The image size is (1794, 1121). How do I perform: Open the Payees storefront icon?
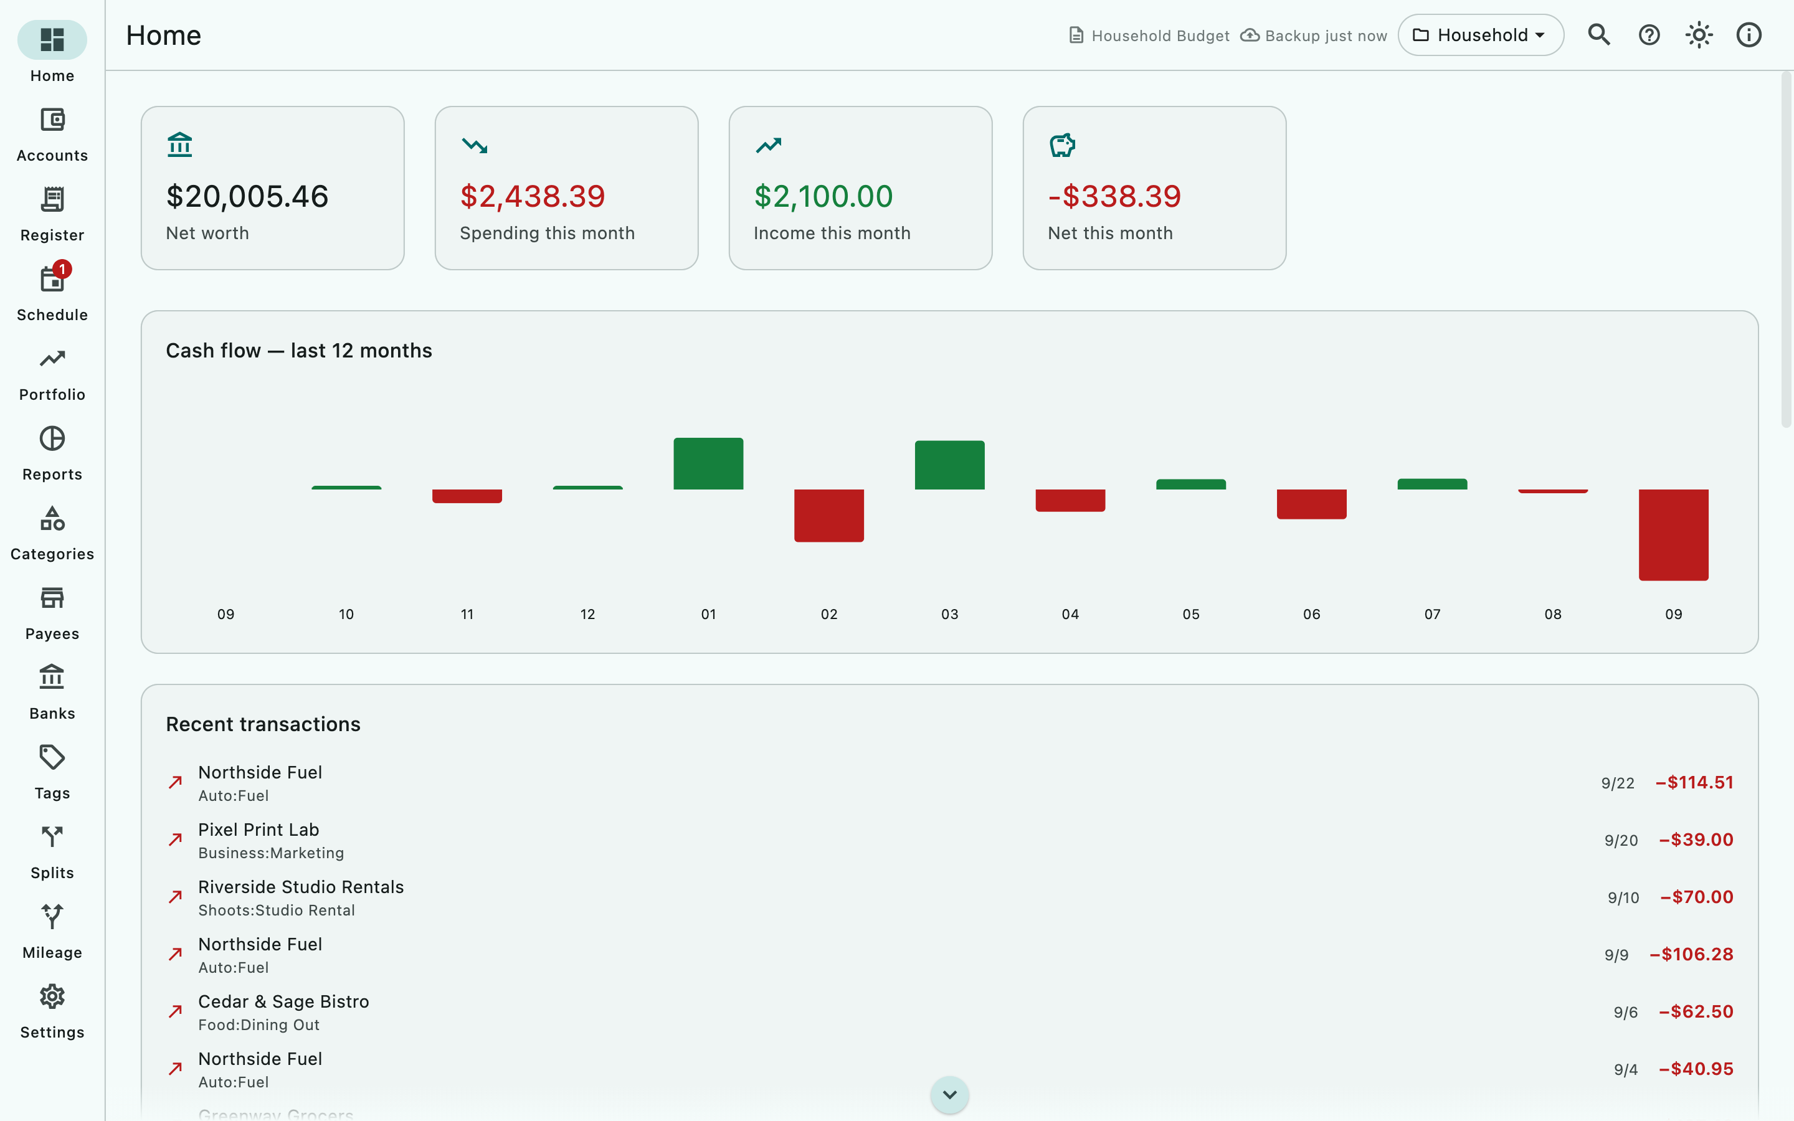point(52,598)
